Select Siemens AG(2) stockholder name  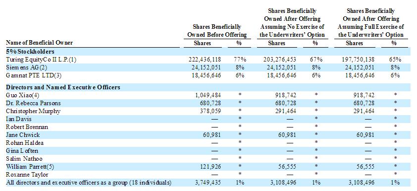[26, 67]
